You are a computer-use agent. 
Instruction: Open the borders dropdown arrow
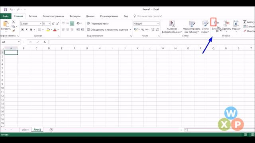[x=43, y=30]
